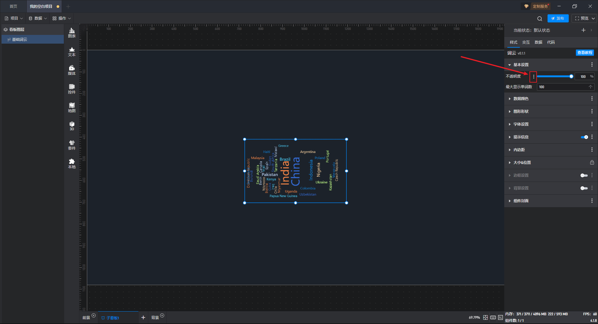Expand the 数据颜色 section
This screenshot has width=598, height=324.
[x=521, y=99]
